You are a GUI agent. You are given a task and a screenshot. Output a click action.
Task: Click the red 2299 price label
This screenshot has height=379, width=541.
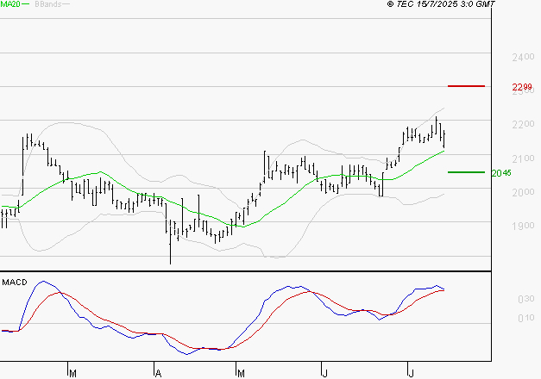tap(521, 87)
